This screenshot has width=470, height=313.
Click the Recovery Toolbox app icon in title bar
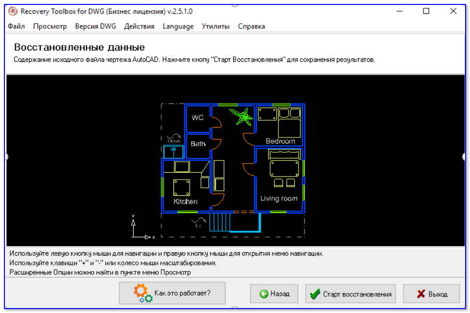13,11
